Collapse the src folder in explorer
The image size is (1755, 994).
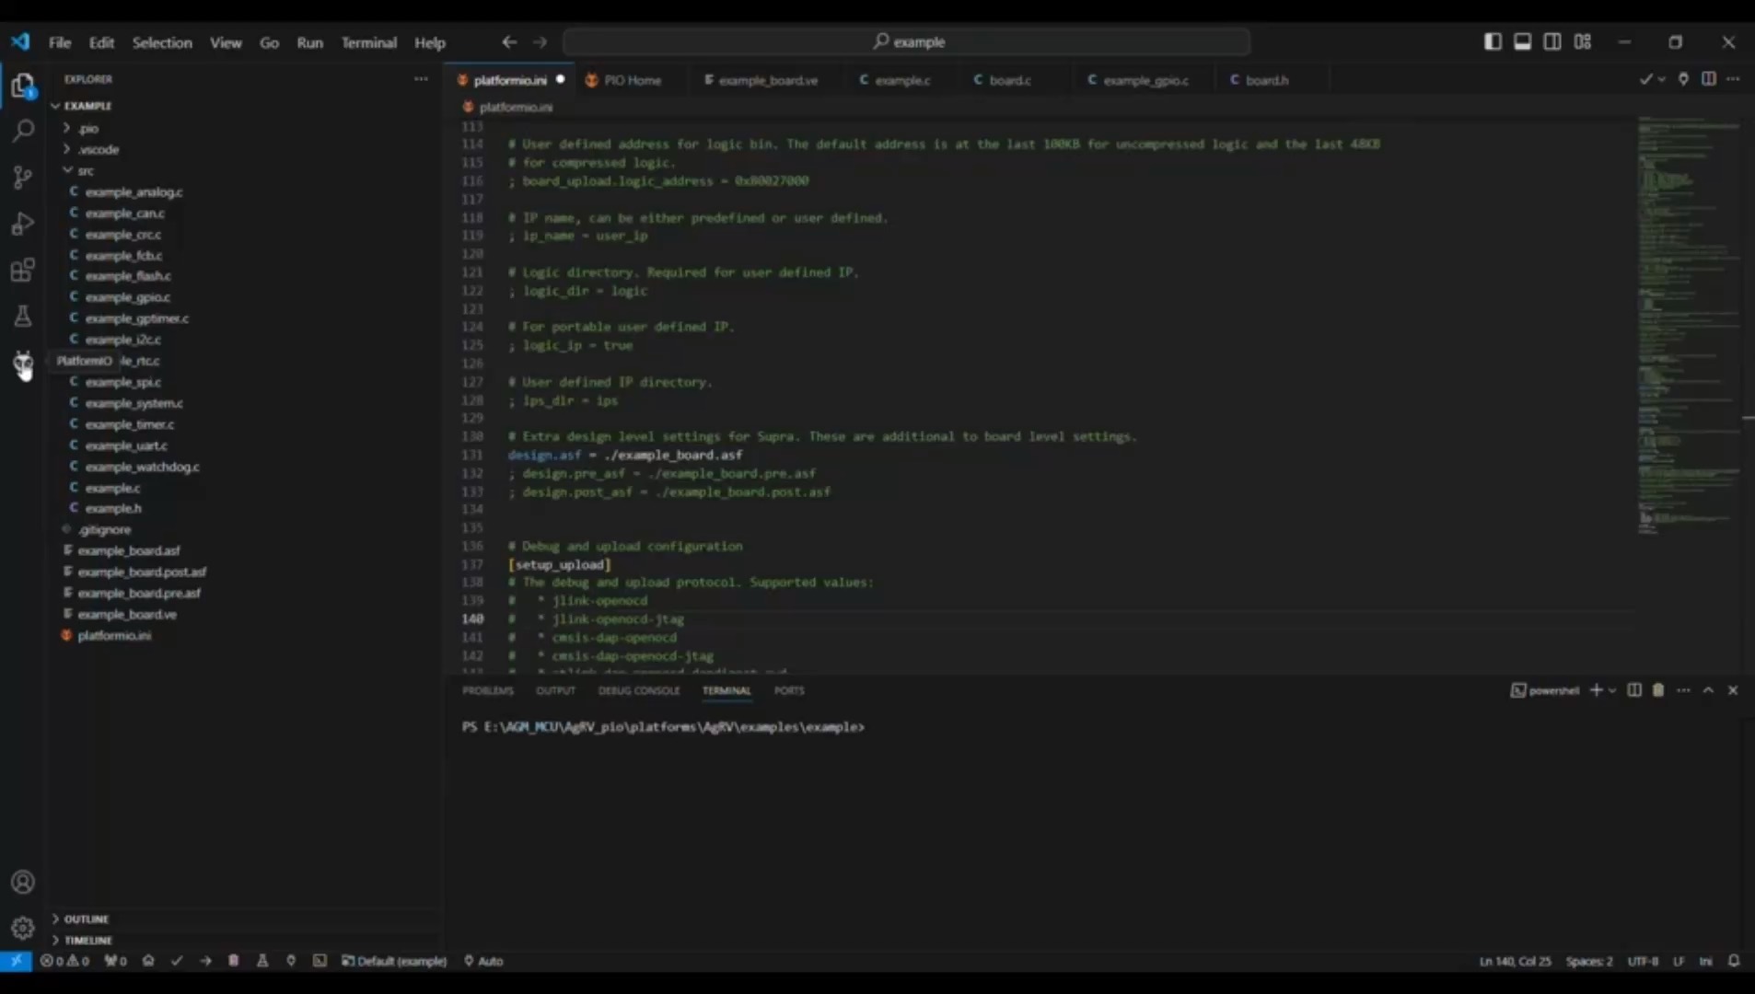click(78, 171)
